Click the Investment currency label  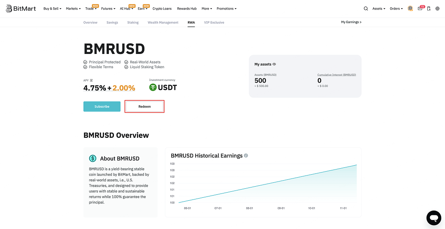coord(162,80)
